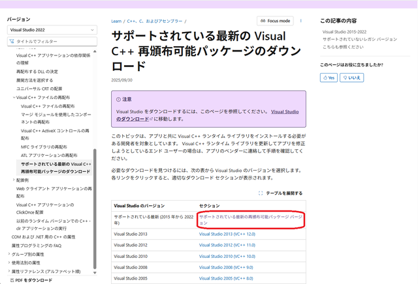
Task: Open COM および .NET 用の C++ の属性
Action: click(x=44, y=237)
